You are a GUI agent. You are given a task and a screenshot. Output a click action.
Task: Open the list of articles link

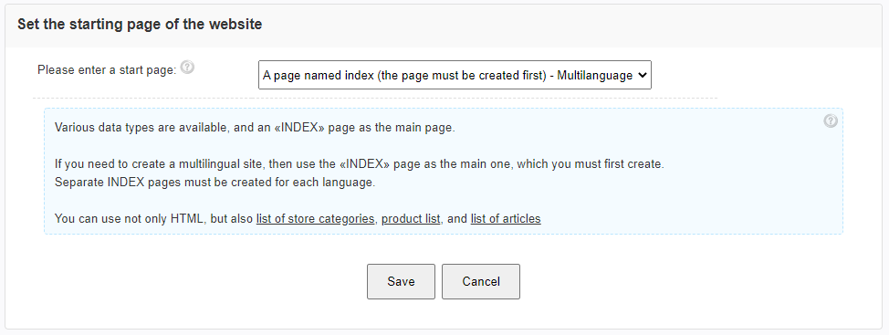coord(506,218)
